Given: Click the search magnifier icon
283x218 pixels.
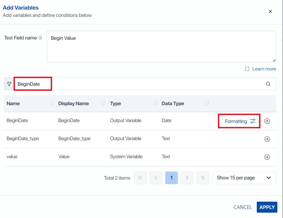Looking at the screenshot, I should (x=268, y=84).
